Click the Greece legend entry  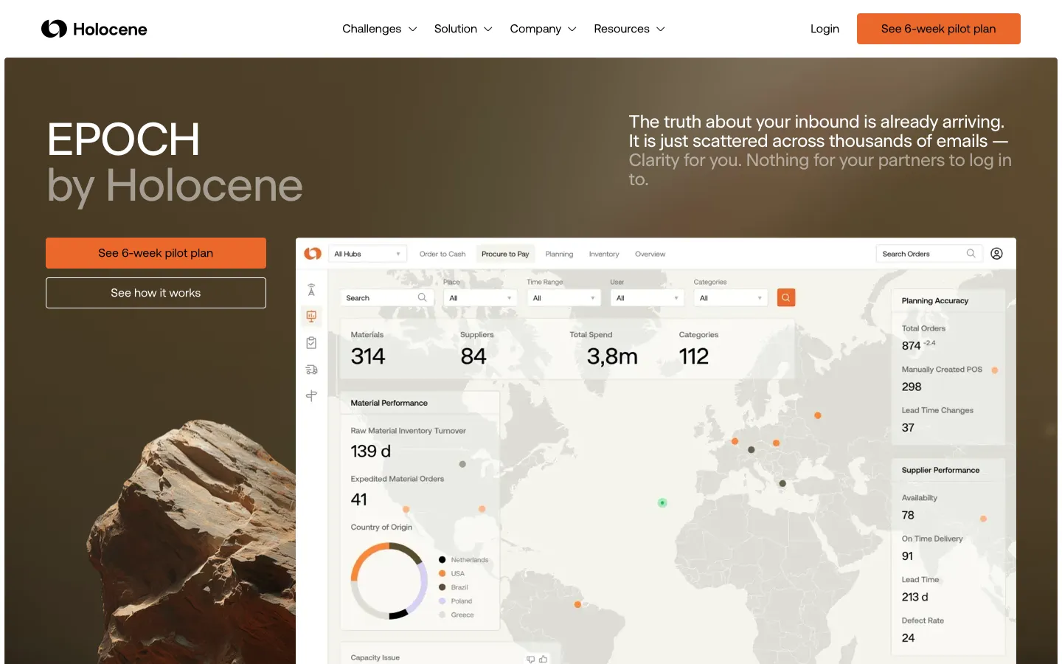[456, 615]
